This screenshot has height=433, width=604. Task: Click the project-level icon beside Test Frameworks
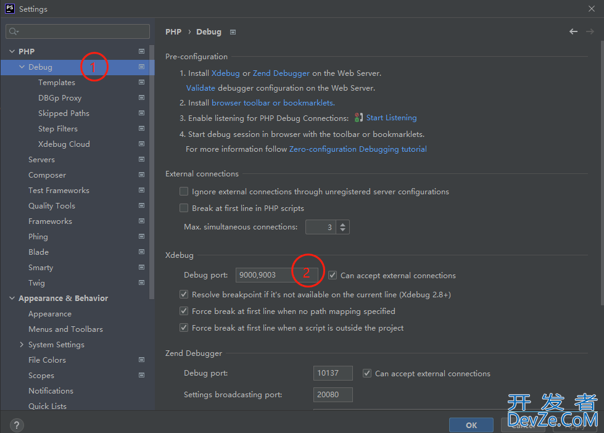coord(141,190)
